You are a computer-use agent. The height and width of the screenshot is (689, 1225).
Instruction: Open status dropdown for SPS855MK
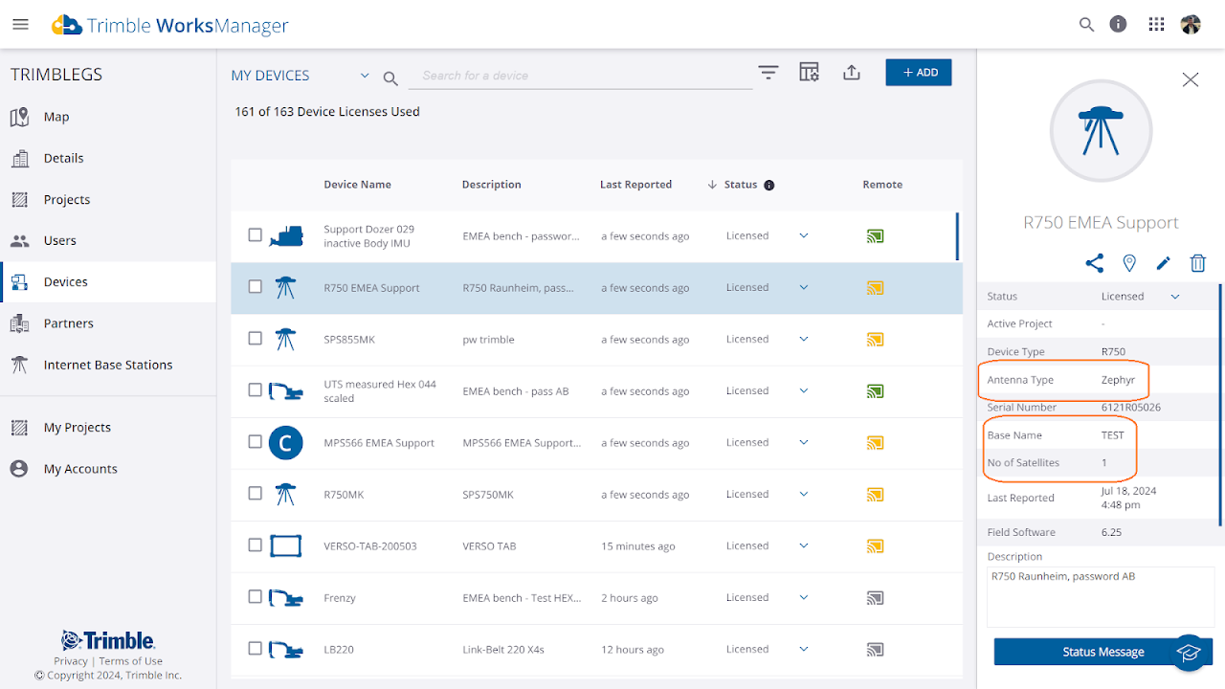pyautogui.click(x=804, y=339)
